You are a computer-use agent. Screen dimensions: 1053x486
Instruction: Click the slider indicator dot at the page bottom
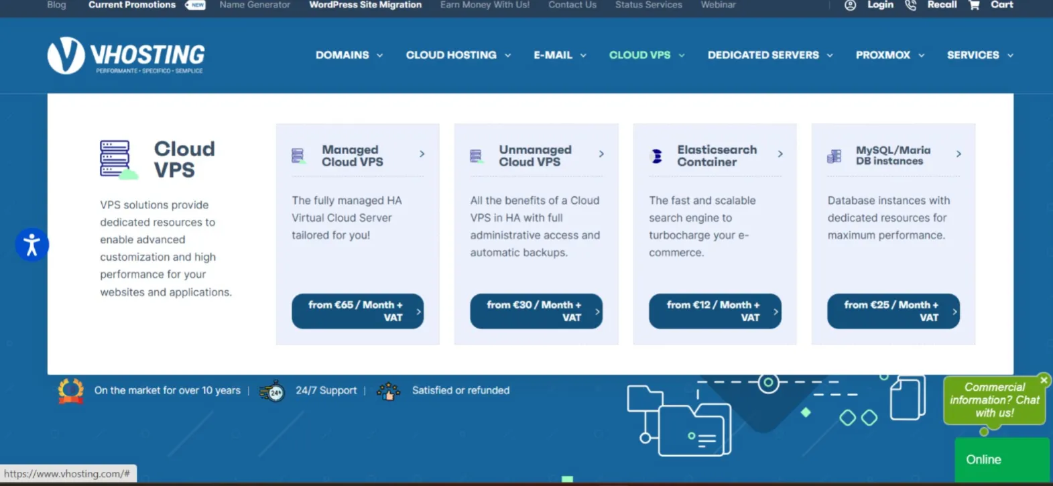(x=567, y=479)
